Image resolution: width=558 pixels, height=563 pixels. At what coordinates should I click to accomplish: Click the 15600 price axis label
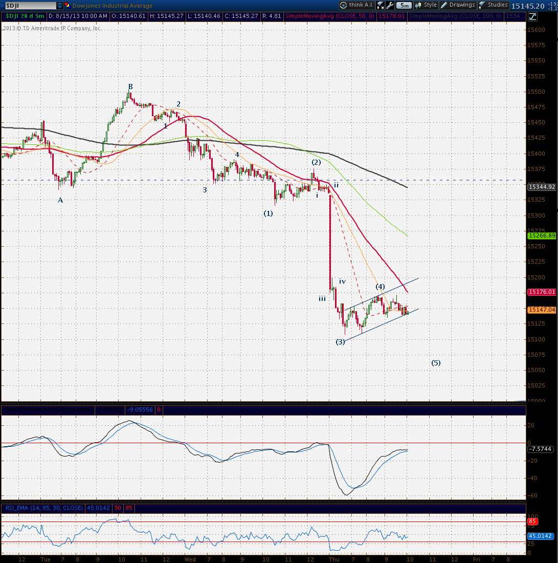(536, 30)
